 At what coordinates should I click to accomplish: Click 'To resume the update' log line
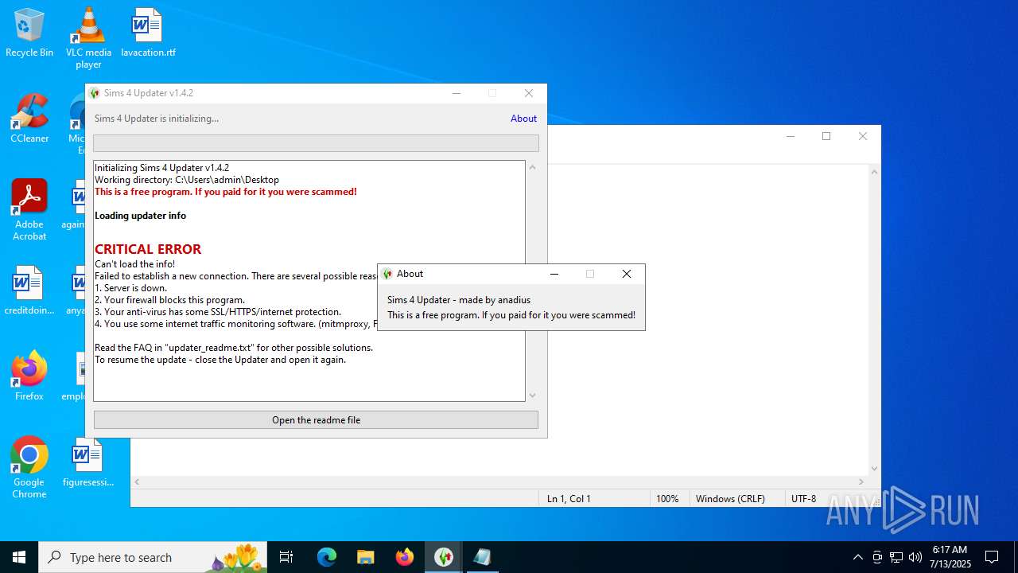point(220,360)
